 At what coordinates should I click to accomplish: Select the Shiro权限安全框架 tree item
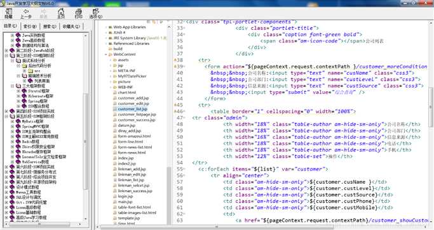click(39, 146)
